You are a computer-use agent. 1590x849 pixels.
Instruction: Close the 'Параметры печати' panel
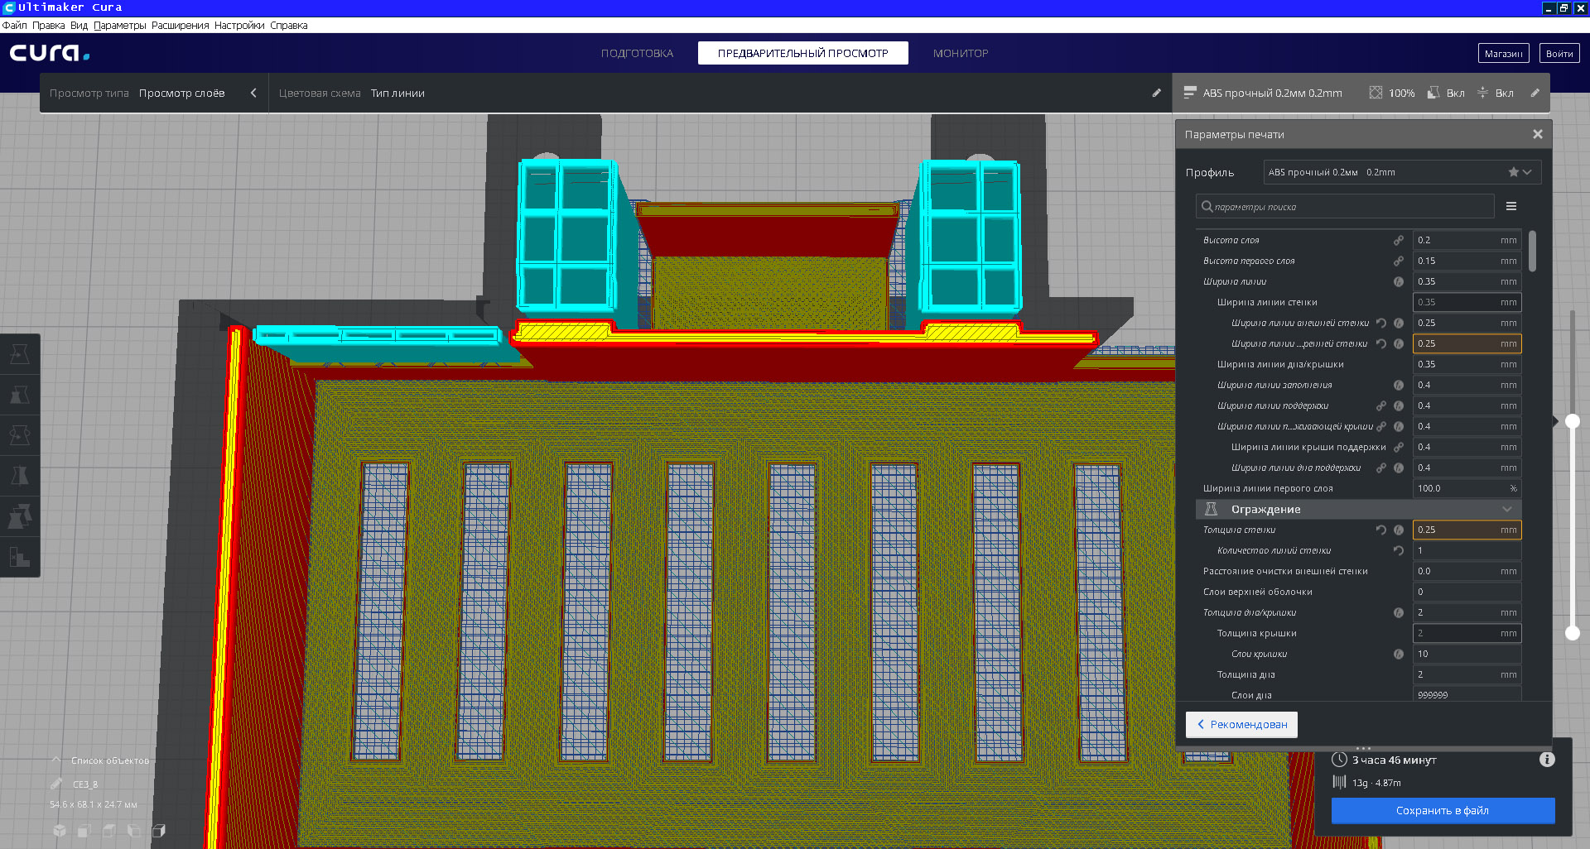[1538, 134]
